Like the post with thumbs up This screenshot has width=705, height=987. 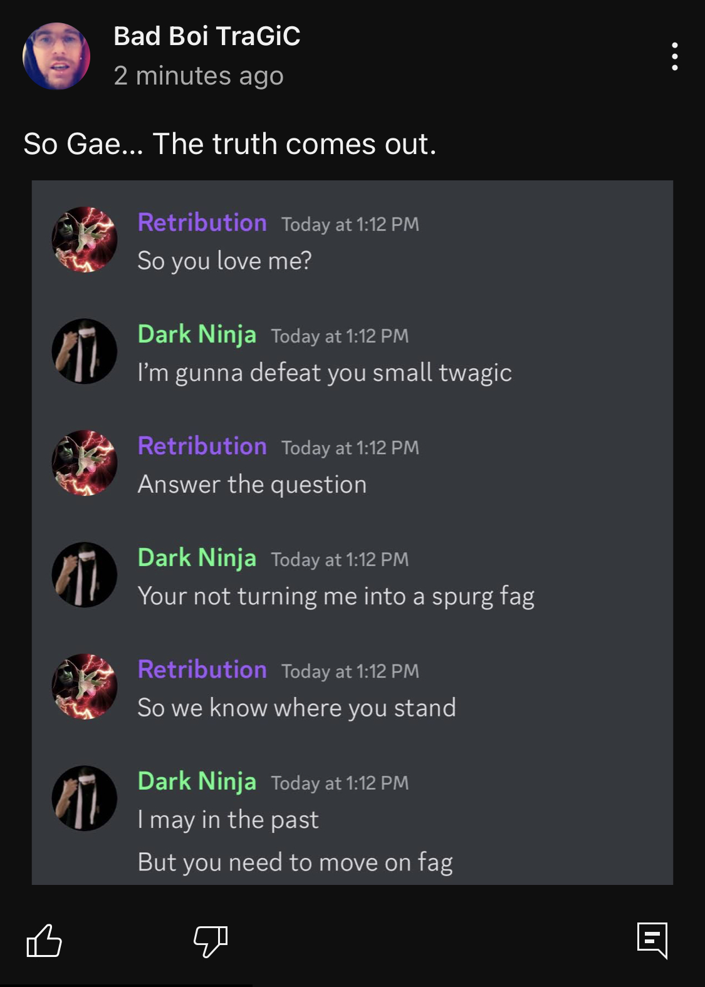pyautogui.click(x=44, y=941)
